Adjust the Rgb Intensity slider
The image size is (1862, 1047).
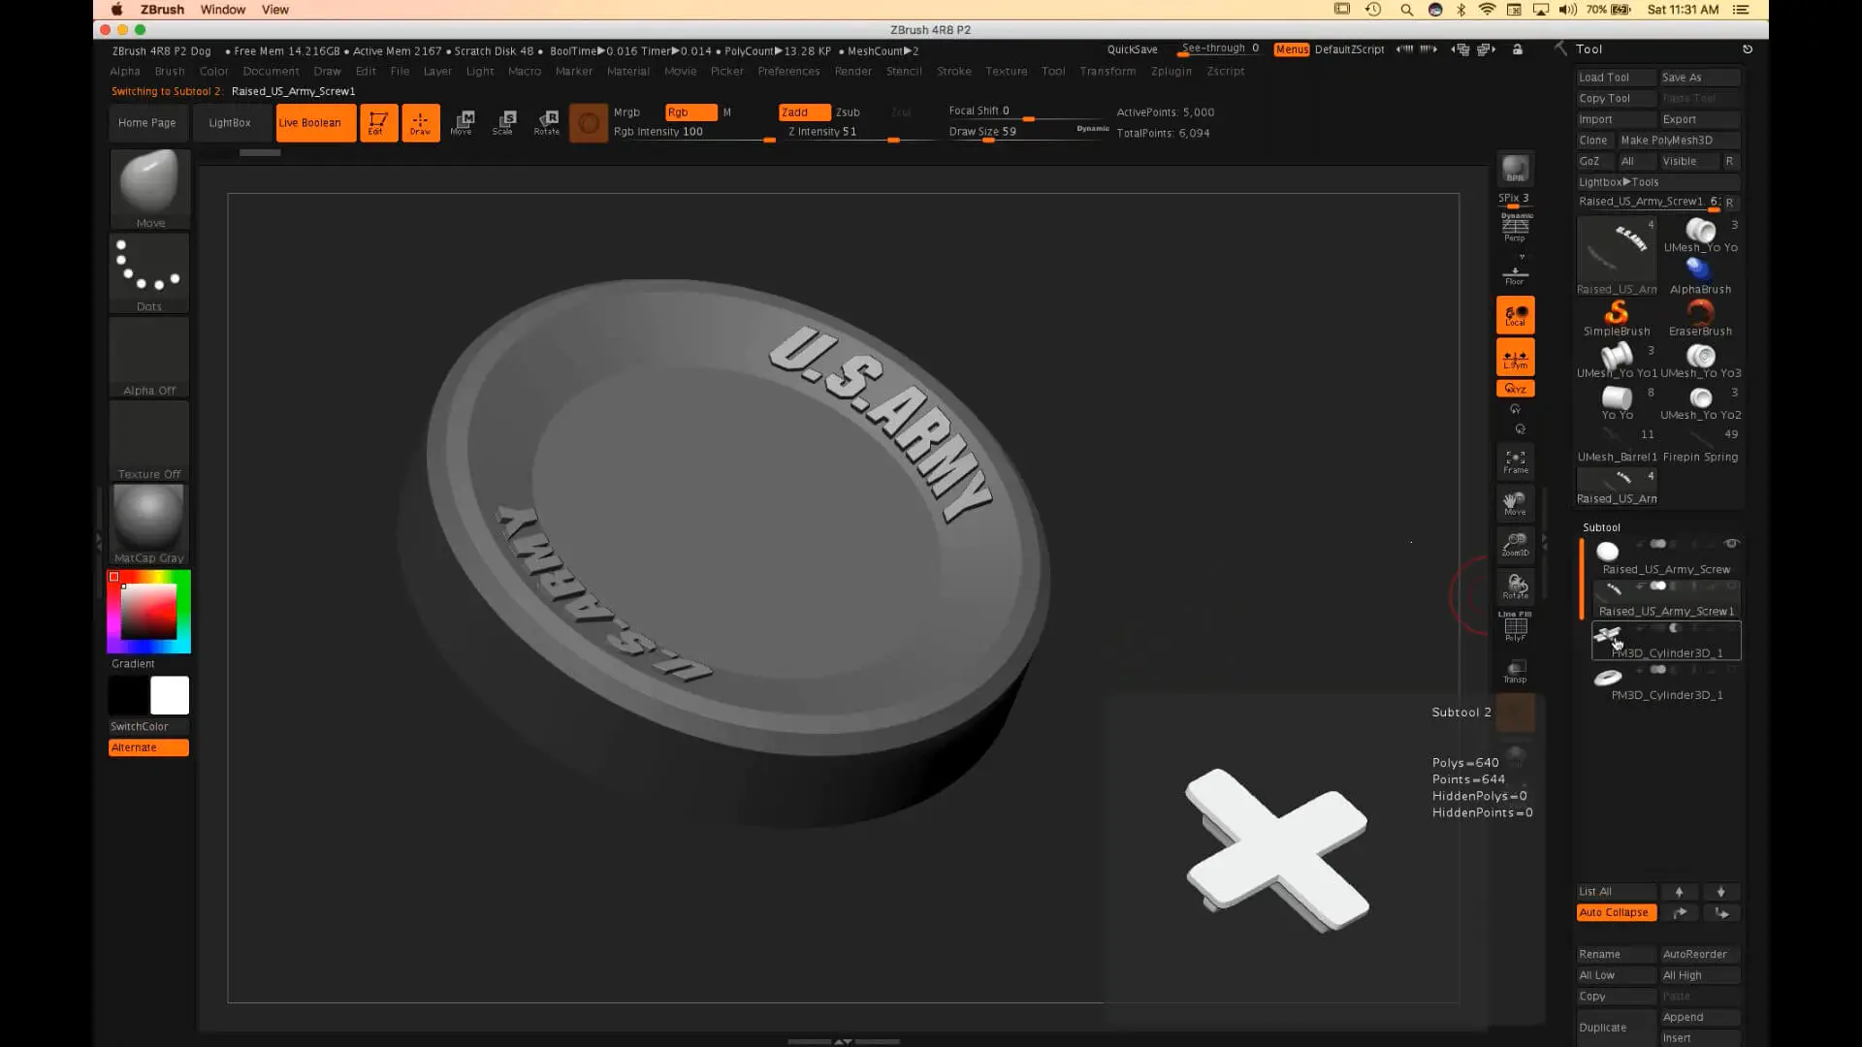click(x=693, y=133)
